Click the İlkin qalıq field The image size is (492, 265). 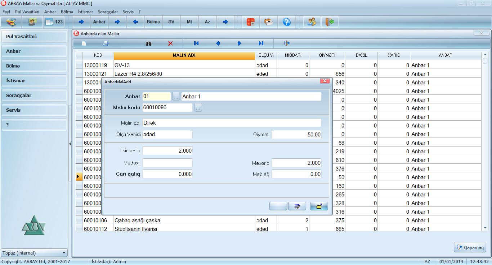click(167, 151)
